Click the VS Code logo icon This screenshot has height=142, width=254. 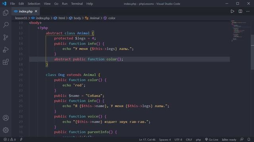coord(4,4)
